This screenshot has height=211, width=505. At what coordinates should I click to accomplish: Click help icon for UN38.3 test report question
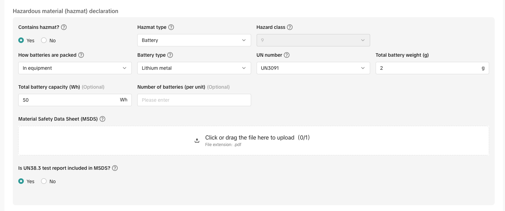[115, 168]
